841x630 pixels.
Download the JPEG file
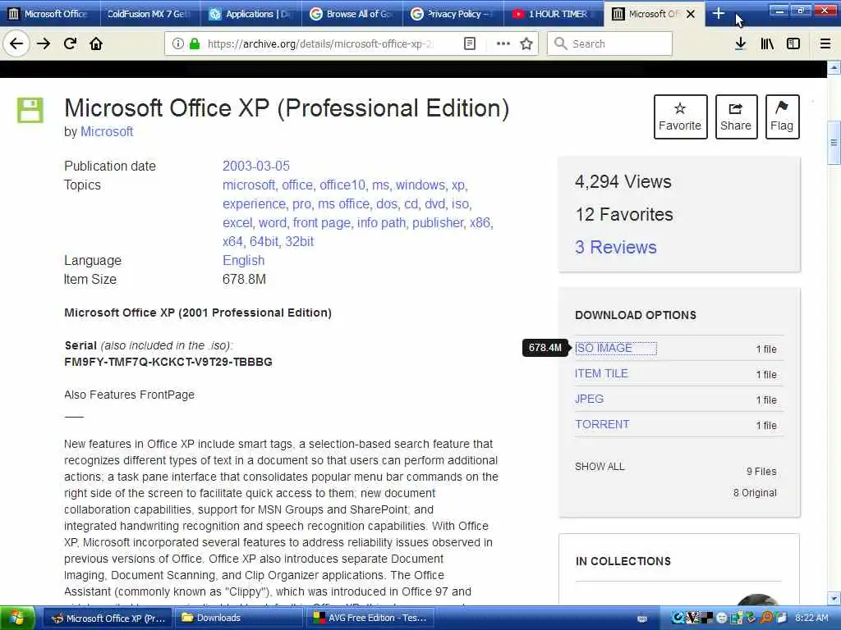[x=589, y=399]
